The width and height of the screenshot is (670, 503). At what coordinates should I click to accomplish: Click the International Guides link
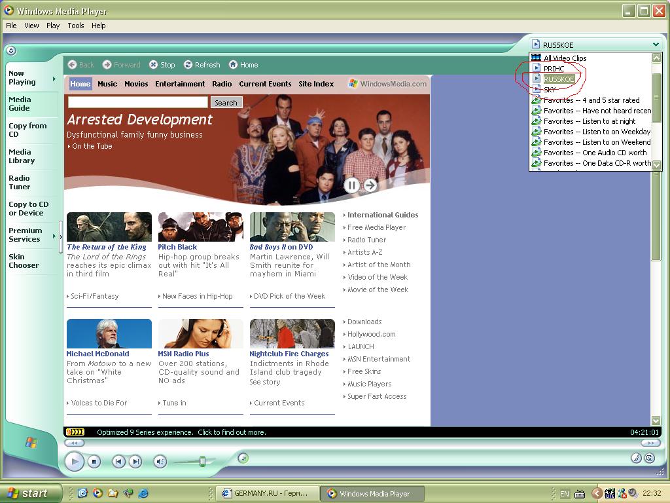coord(383,215)
